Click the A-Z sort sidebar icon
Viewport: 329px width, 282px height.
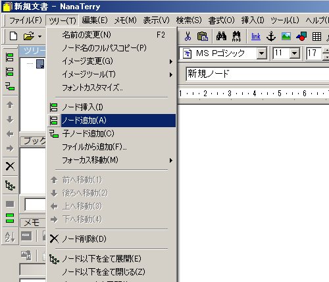10,237
